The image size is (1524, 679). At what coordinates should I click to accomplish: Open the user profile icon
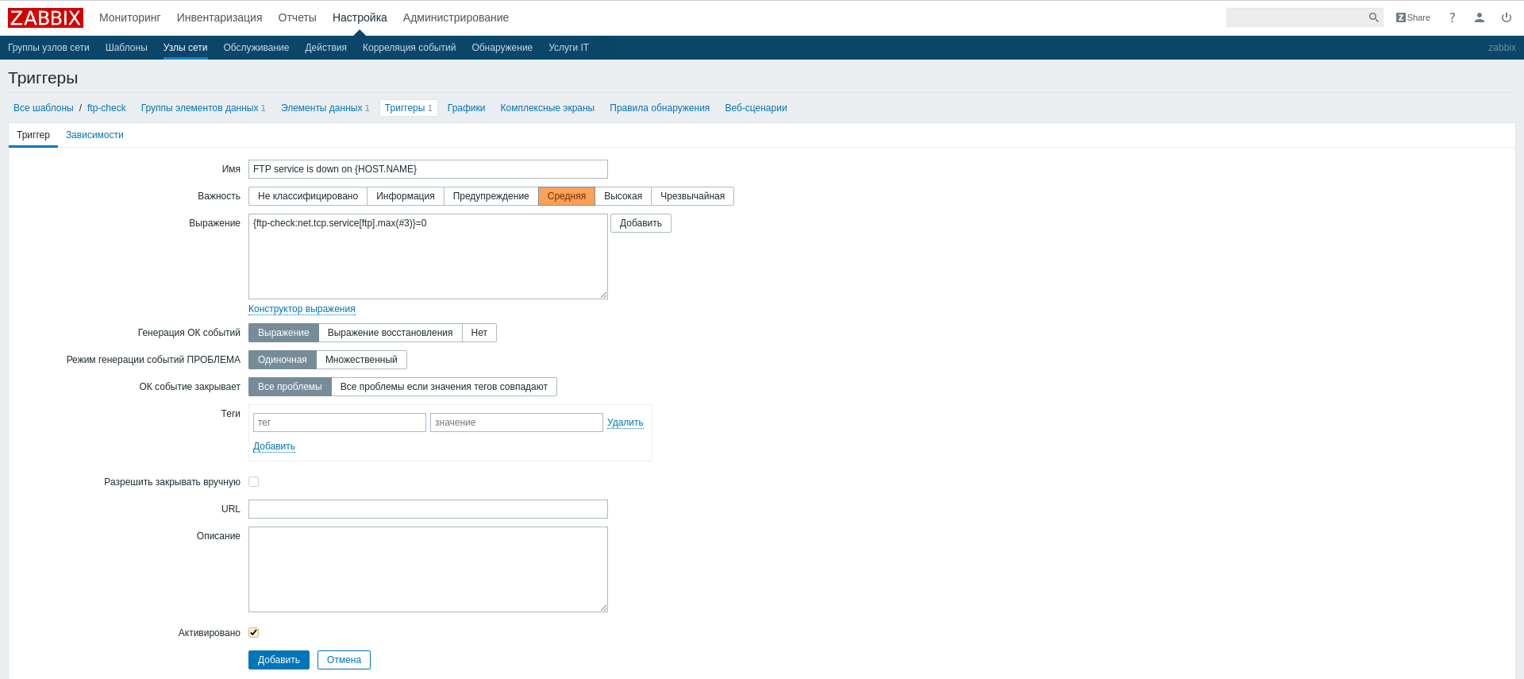(x=1480, y=17)
